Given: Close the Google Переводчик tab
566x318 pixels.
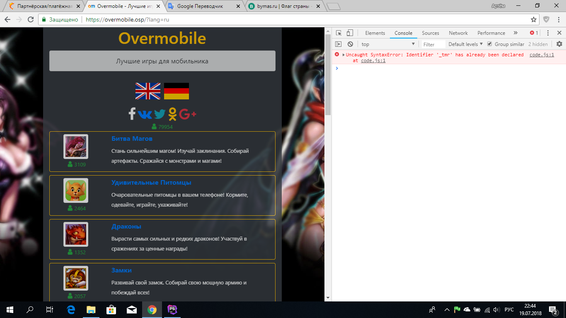Looking at the screenshot, I should (238, 6).
